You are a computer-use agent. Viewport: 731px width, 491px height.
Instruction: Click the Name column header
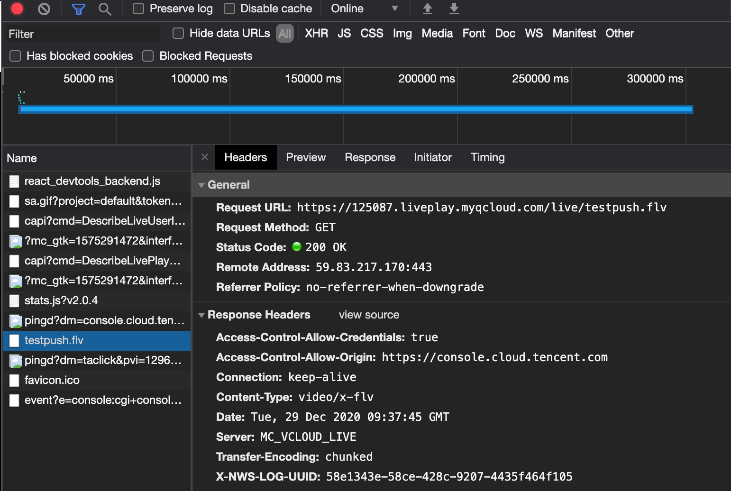tap(97, 158)
